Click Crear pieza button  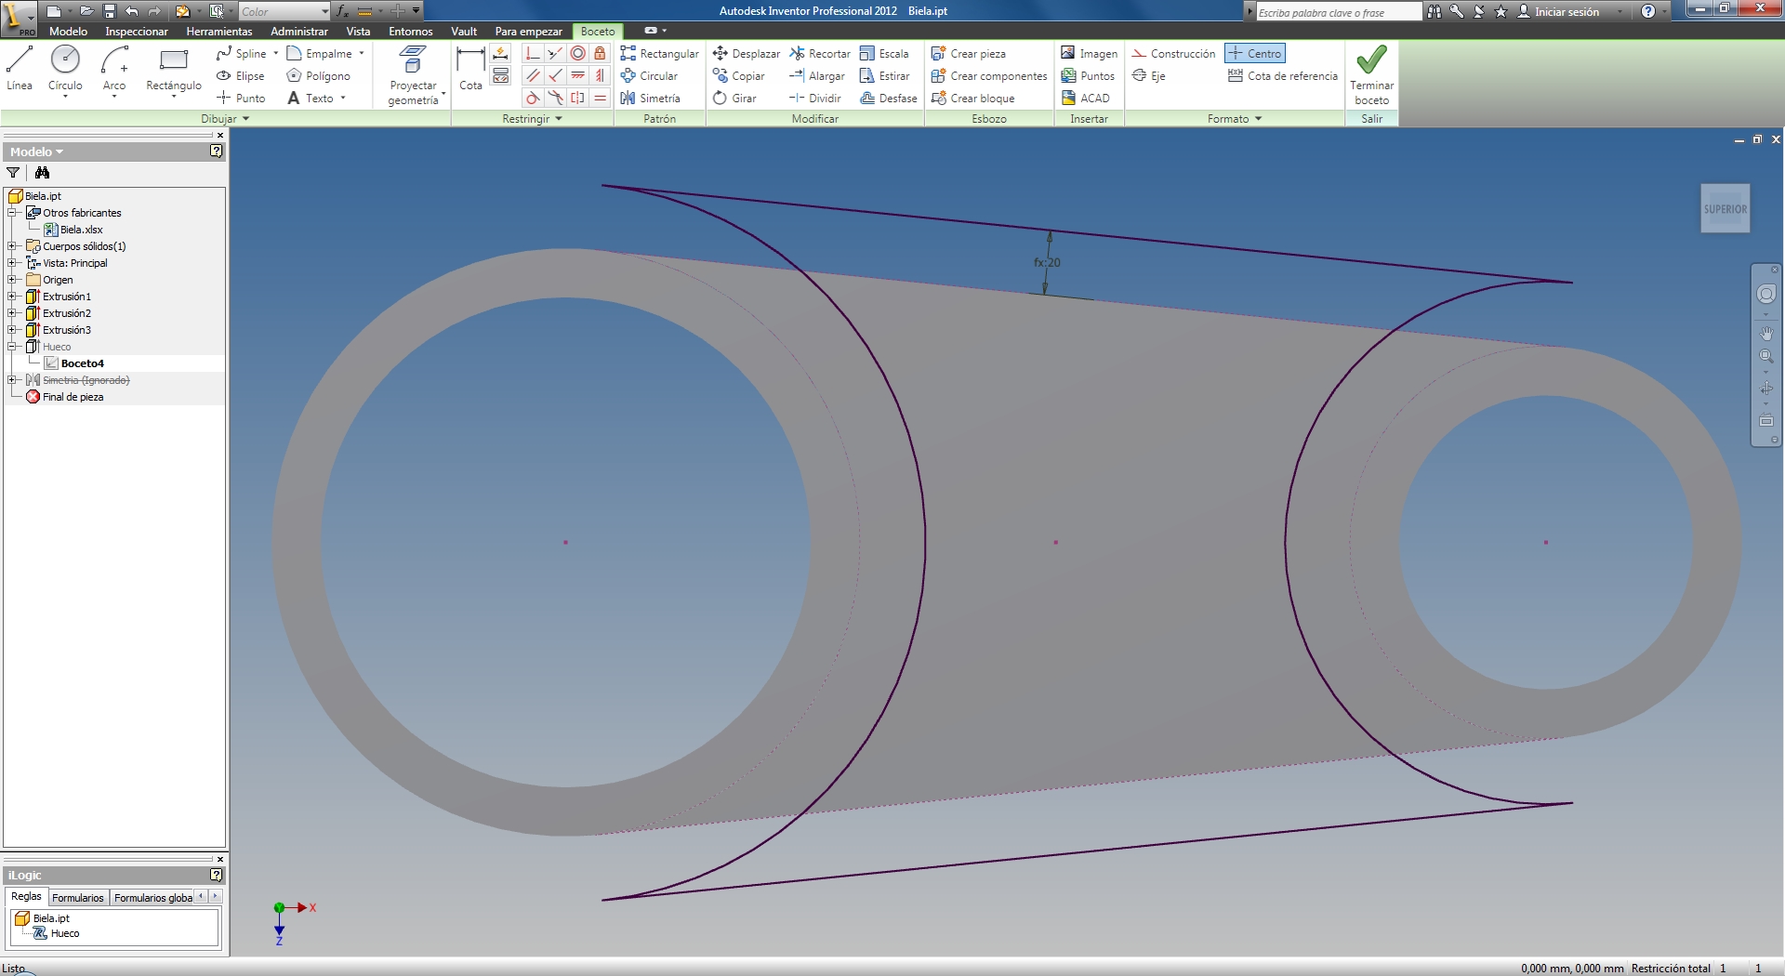[969, 54]
